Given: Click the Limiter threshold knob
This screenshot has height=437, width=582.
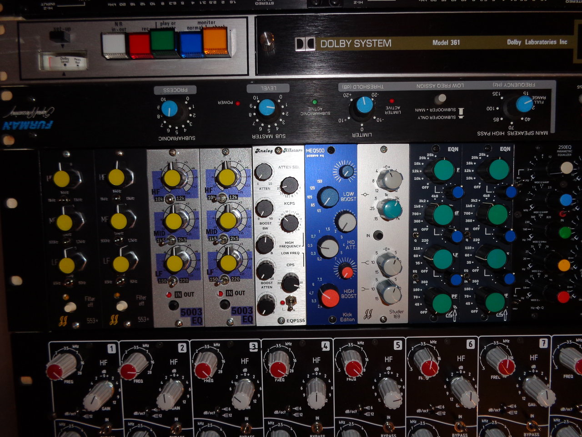Looking at the screenshot, I should [x=364, y=105].
